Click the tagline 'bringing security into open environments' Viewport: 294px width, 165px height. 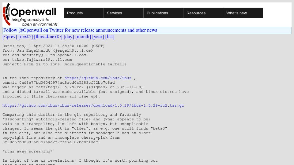point(35,22)
